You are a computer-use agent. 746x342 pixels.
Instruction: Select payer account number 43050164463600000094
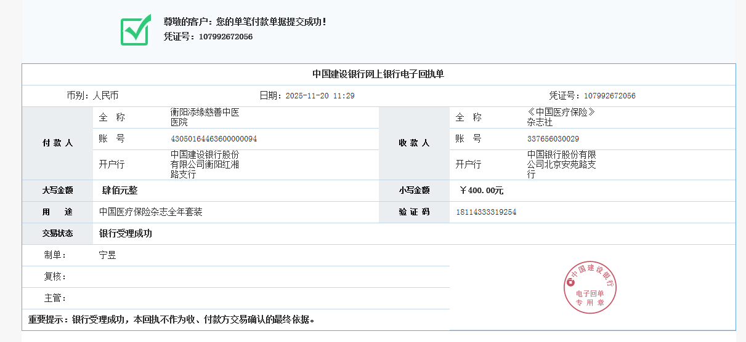pyautogui.click(x=214, y=139)
